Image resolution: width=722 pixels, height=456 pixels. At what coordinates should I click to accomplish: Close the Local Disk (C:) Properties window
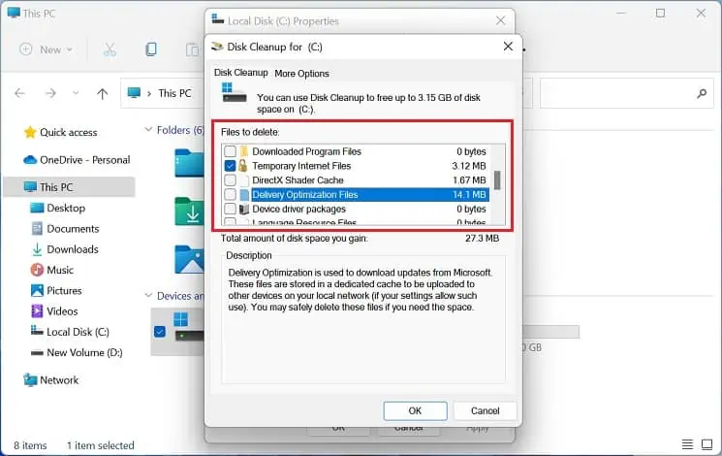point(500,20)
